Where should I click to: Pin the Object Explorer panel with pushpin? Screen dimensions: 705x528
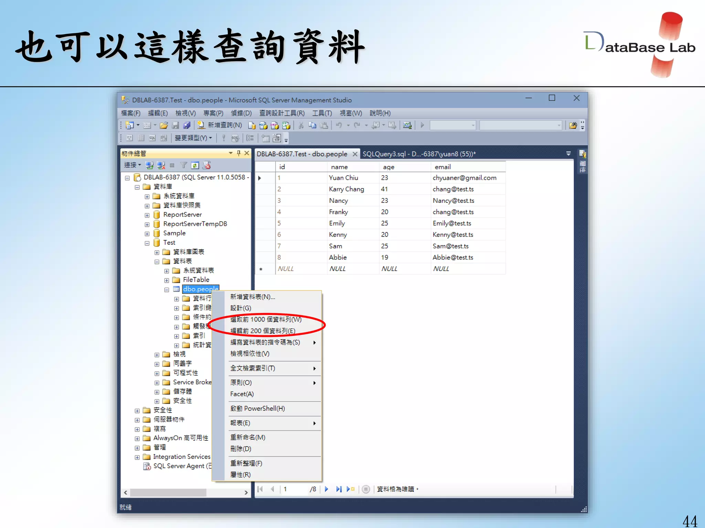point(239,153)
